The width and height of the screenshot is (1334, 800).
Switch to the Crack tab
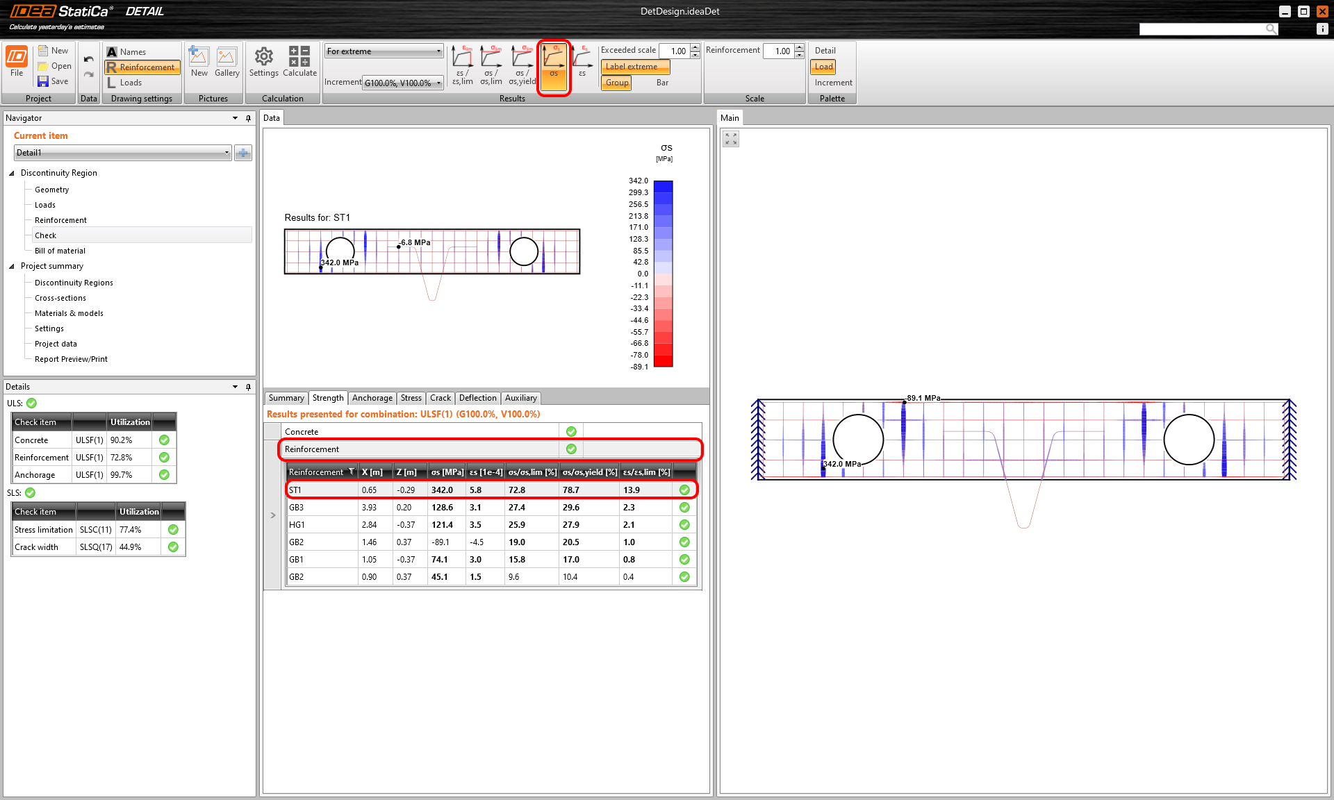[x=440, y=398]
